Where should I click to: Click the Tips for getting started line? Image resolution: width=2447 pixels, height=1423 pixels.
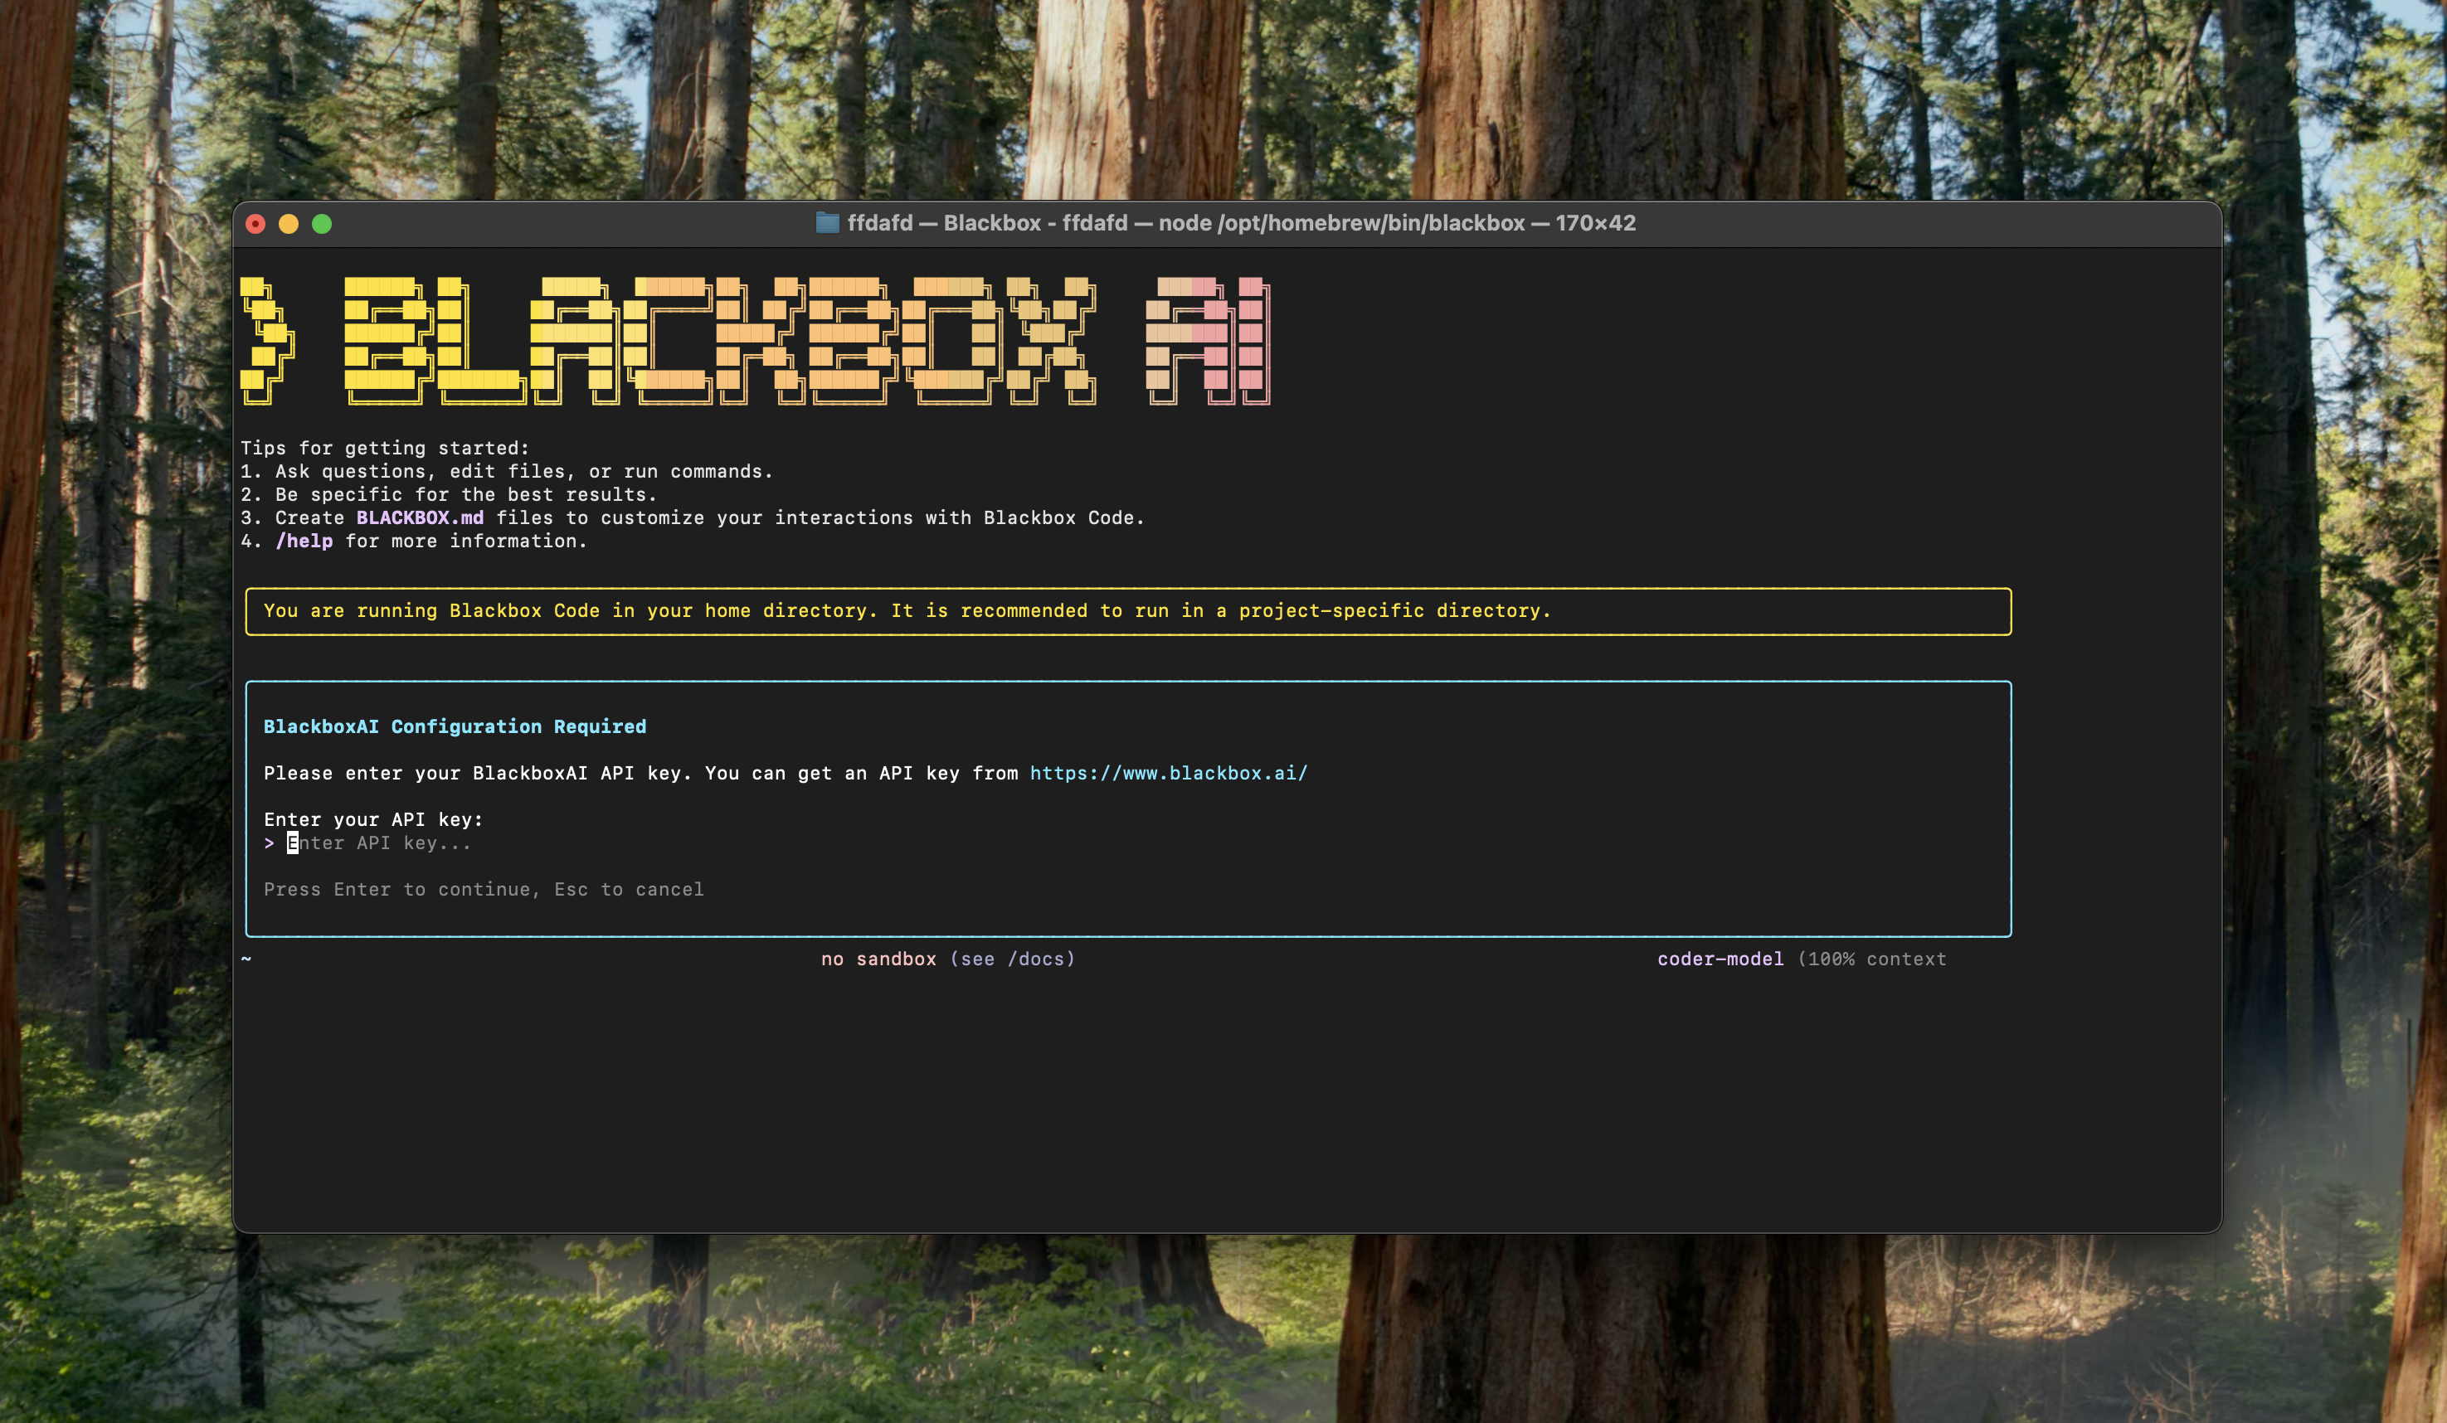(385, 449)
